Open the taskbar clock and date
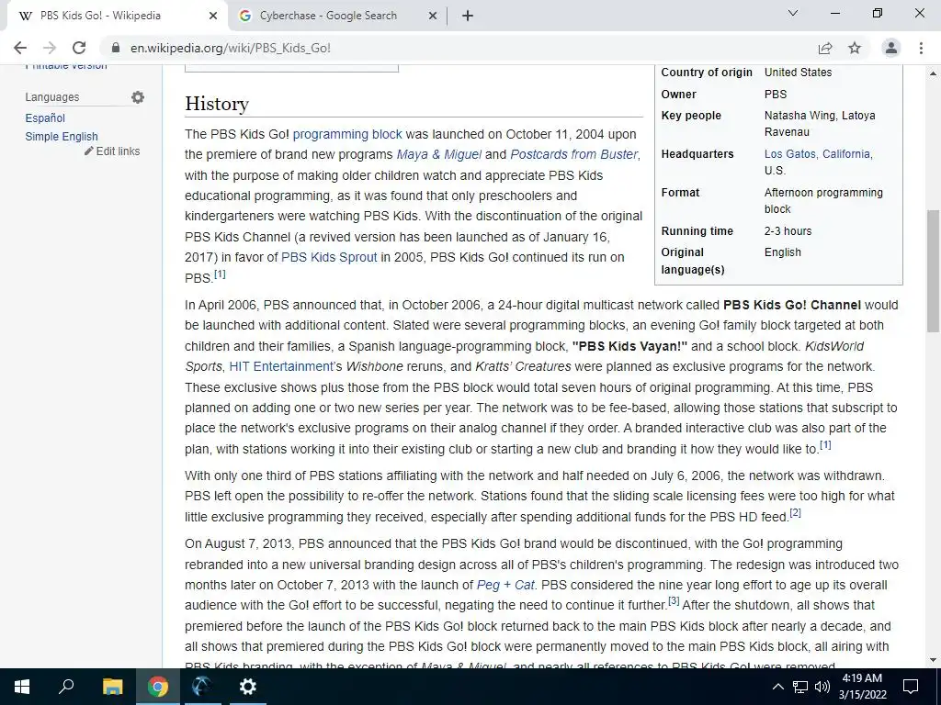Viewport: 941px width, 705px height. [x=862, y=687]
